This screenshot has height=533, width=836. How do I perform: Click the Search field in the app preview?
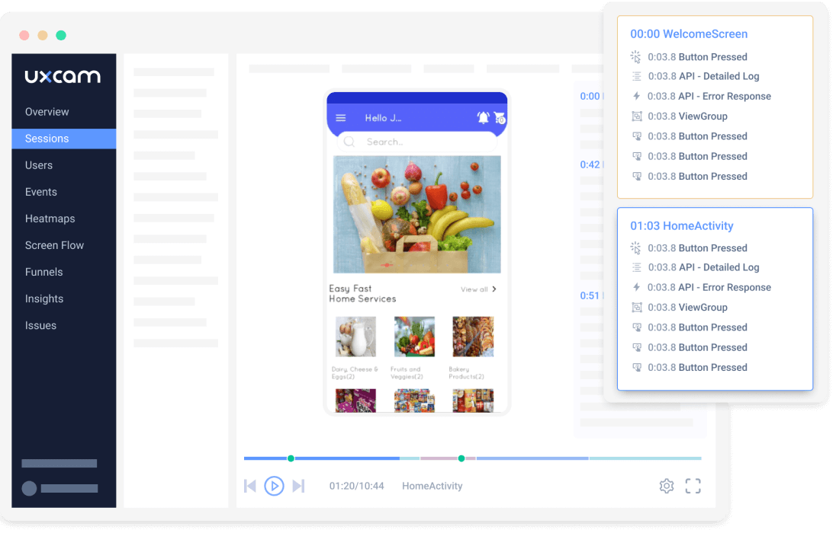coord(416,142)
